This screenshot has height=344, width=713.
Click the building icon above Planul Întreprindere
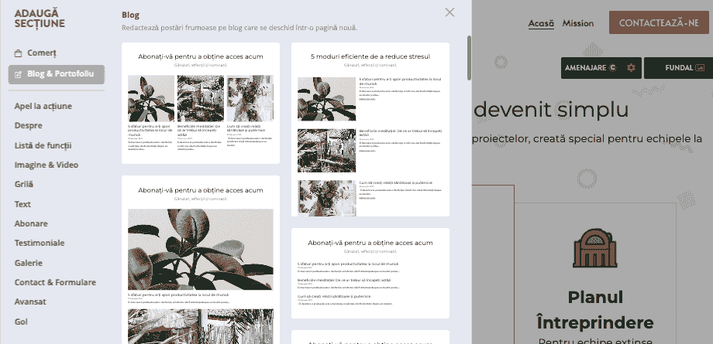tap(594, 248)
